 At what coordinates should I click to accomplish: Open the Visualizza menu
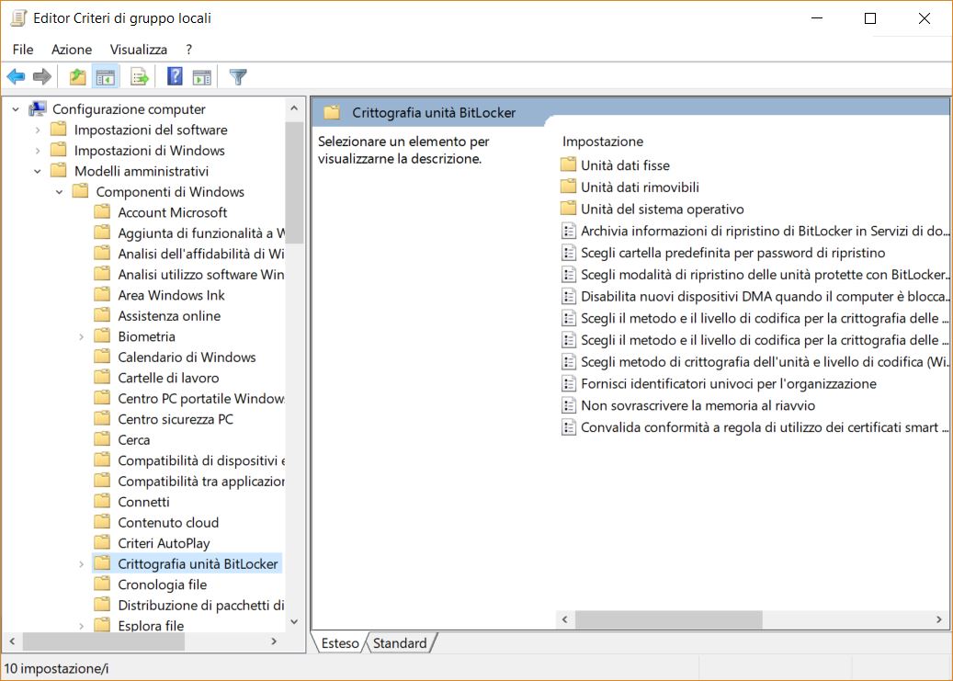pyautogui.click(x=139, y=50)
